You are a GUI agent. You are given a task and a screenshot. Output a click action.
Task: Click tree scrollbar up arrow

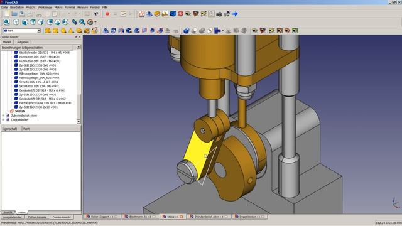click(79, 48)
